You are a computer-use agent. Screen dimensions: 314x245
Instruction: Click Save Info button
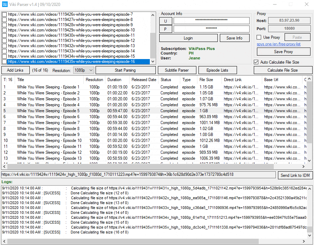pos(234,38)
